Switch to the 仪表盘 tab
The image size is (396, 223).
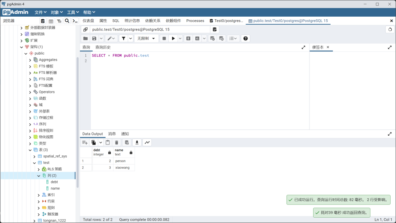pos(88,21)
